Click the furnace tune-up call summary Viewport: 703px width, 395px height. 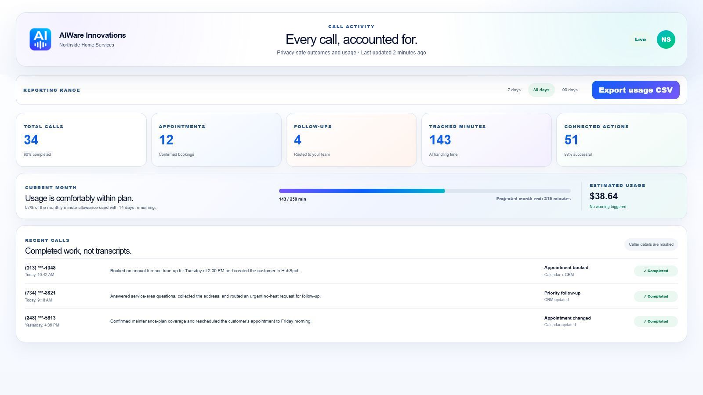pos(205,271)
